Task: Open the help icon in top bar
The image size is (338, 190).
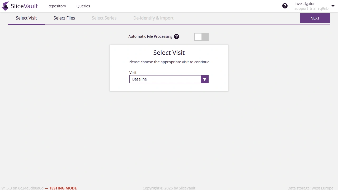Action: [x=285, y=6]
